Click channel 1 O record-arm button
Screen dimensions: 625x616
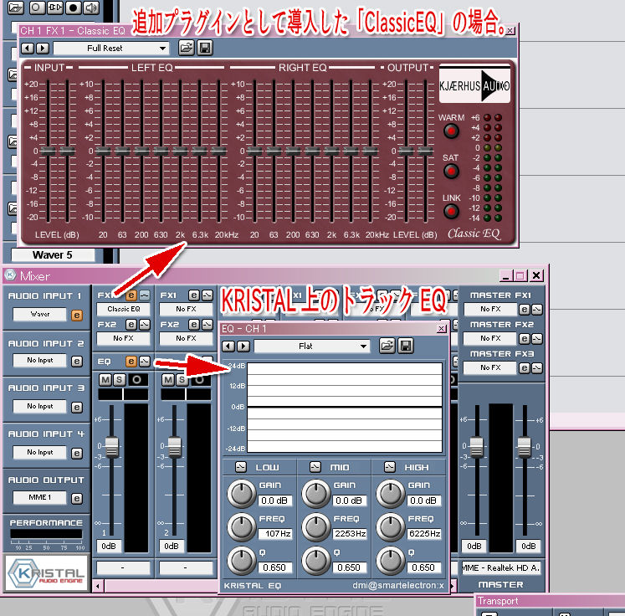point(136,380)
